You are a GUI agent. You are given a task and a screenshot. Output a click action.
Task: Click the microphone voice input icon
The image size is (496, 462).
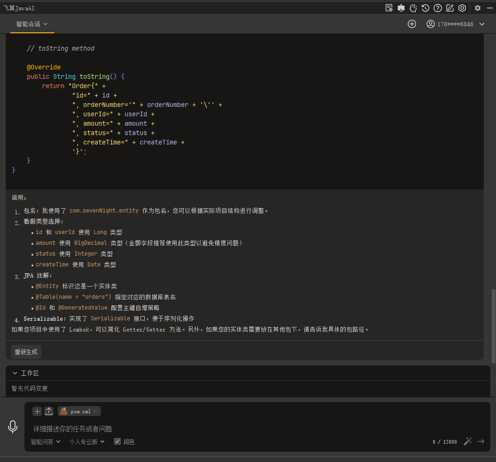tap(13, 427)
